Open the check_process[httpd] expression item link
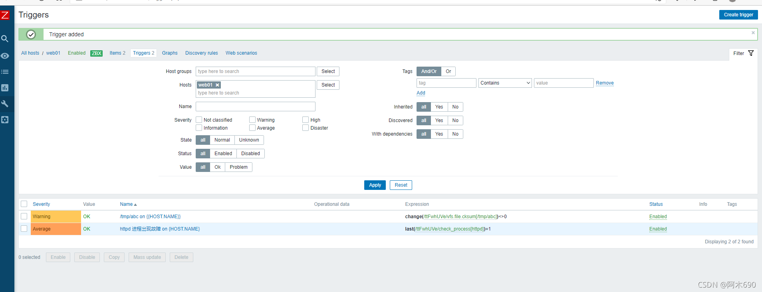762x292 pixels. (450, 229)
